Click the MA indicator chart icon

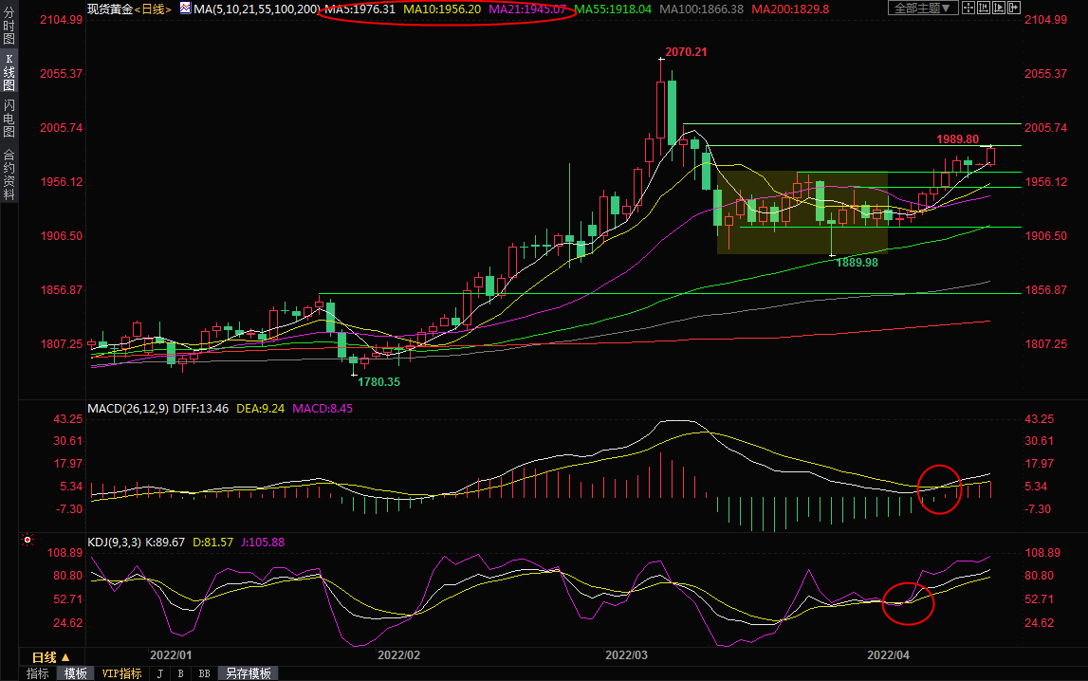click(x=184, y=9)
